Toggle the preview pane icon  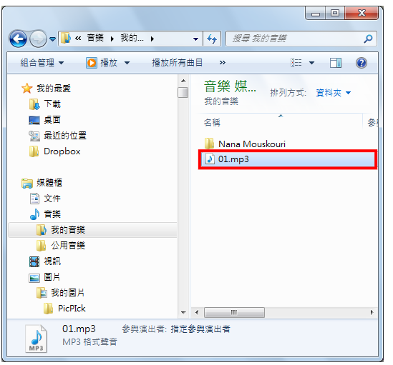tap(335, 63)
